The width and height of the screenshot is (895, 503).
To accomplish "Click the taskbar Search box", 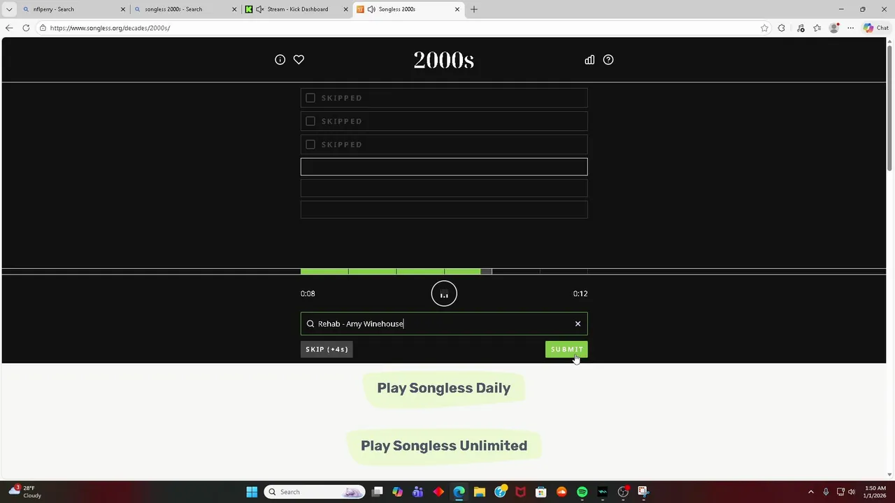I will (315, 492).
